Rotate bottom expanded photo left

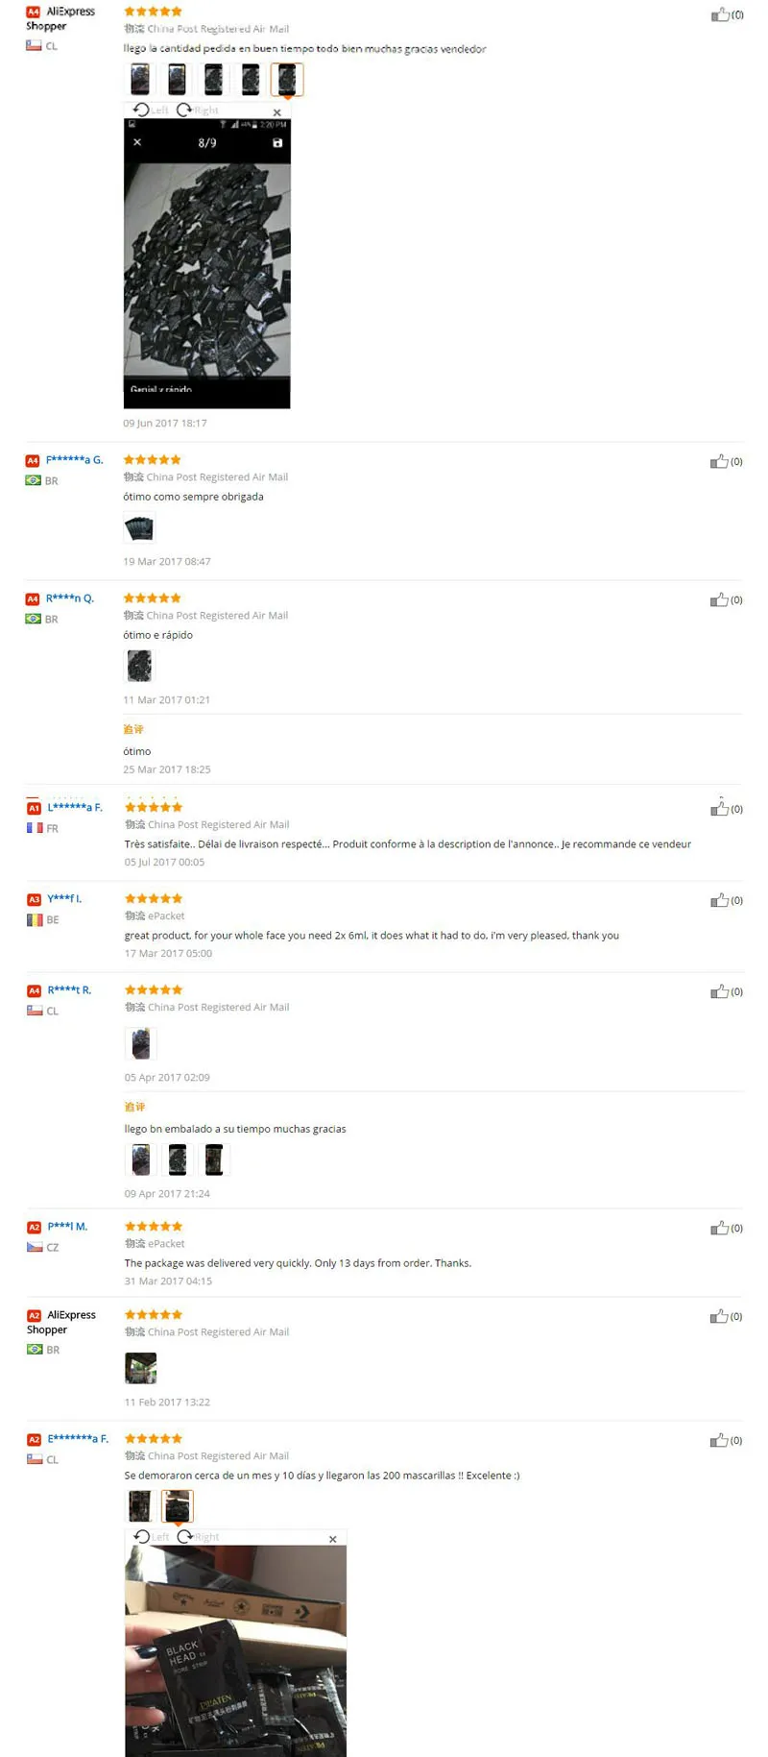point(152,1537)
